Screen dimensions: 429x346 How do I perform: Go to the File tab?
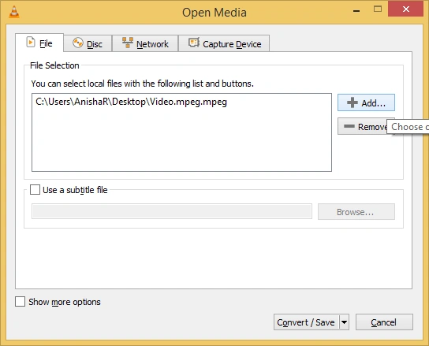[39, 43]
